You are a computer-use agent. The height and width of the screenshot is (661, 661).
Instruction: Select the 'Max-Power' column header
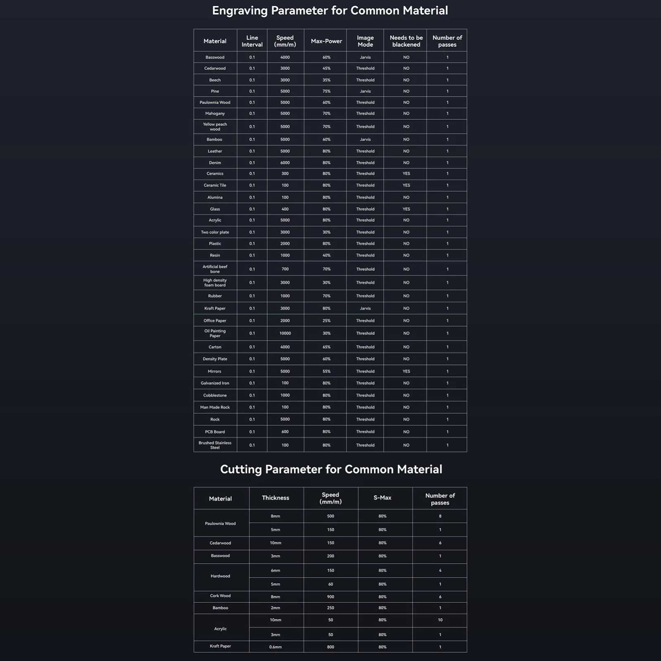tap(326, 41)
